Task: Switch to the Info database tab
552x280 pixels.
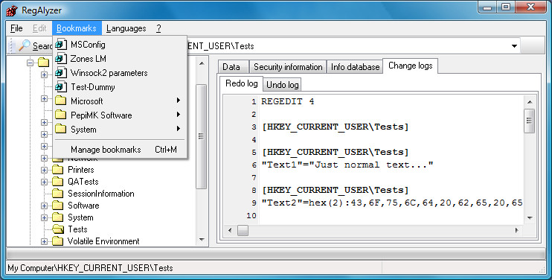Action: pos(355,67)
